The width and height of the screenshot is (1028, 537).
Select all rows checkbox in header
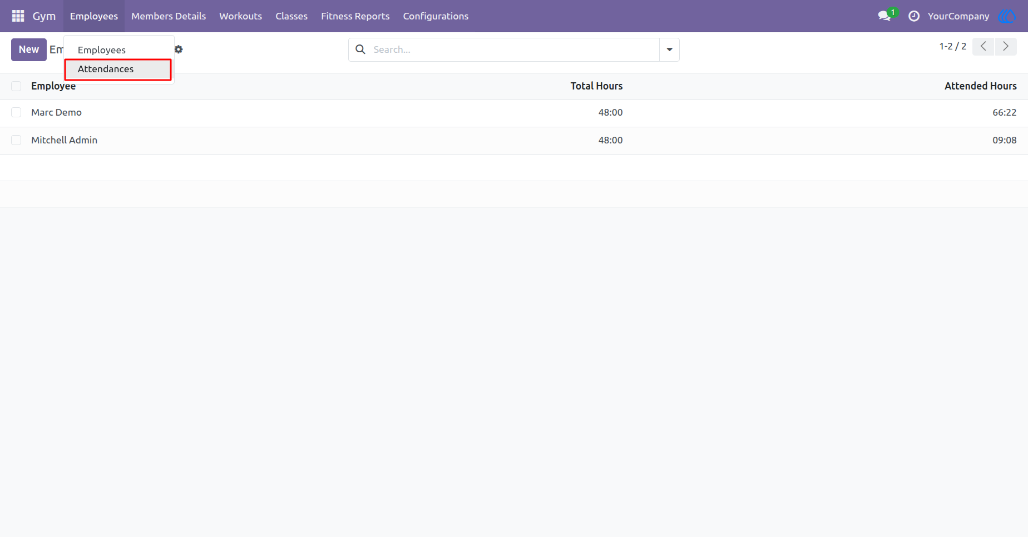coord(16,86)
